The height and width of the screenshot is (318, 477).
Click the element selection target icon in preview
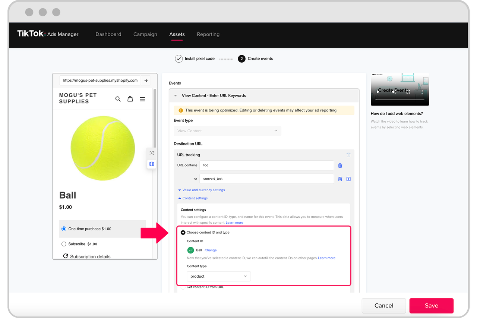coord(152,153)
